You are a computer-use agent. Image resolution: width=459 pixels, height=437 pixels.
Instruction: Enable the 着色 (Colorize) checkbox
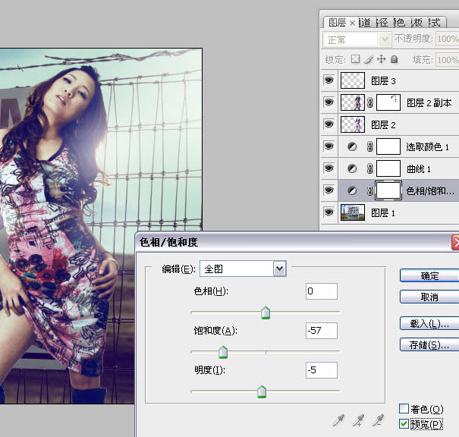tap(404, 409)
